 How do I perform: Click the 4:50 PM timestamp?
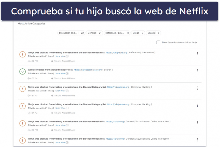[x=34, y=130]
